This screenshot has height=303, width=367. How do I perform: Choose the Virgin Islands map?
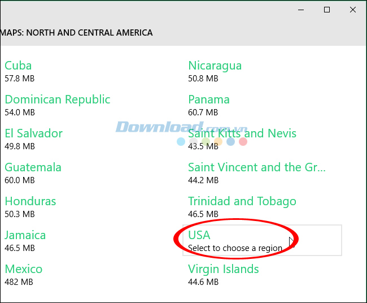(x=224, y=269)
